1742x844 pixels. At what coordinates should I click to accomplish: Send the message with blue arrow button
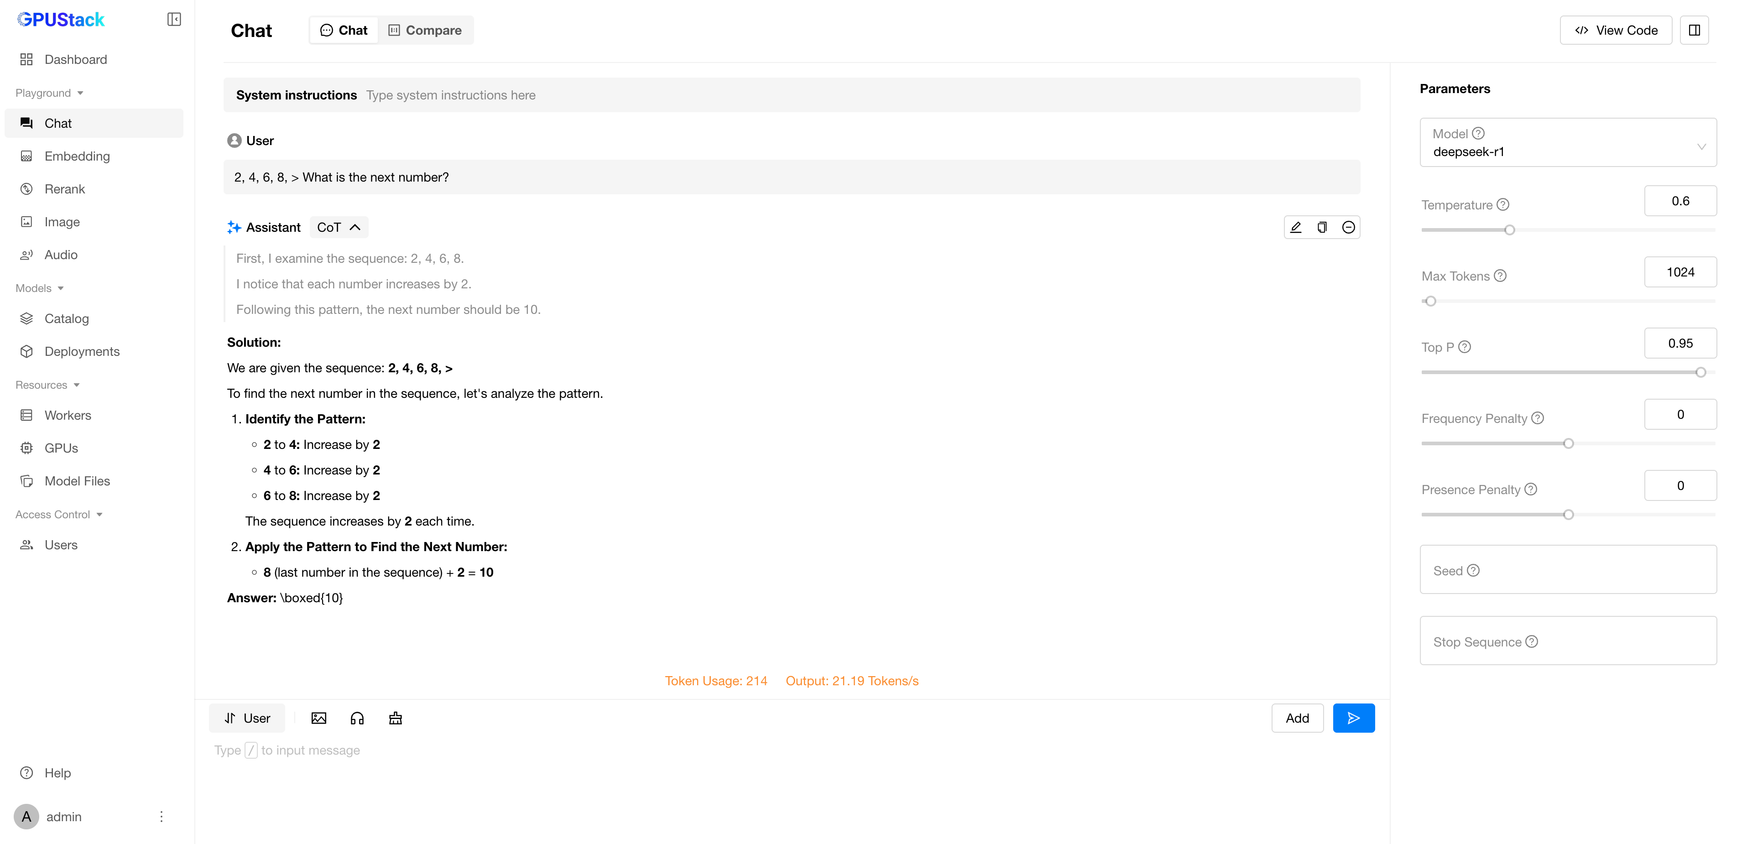coord(1353,718)
